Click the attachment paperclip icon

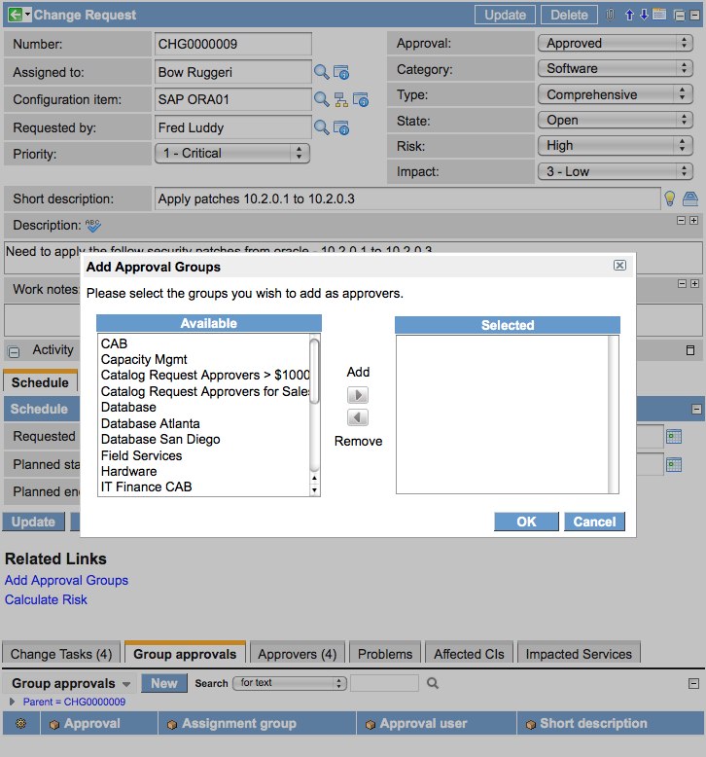610,15
